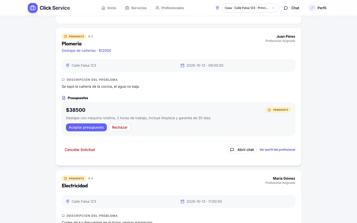The image size is (357, 223).
Task: Click the Plomería request title
Action: click(72, 44)
